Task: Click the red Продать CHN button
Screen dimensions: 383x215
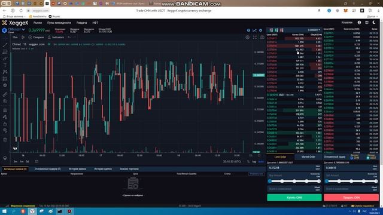Action: 351,198
